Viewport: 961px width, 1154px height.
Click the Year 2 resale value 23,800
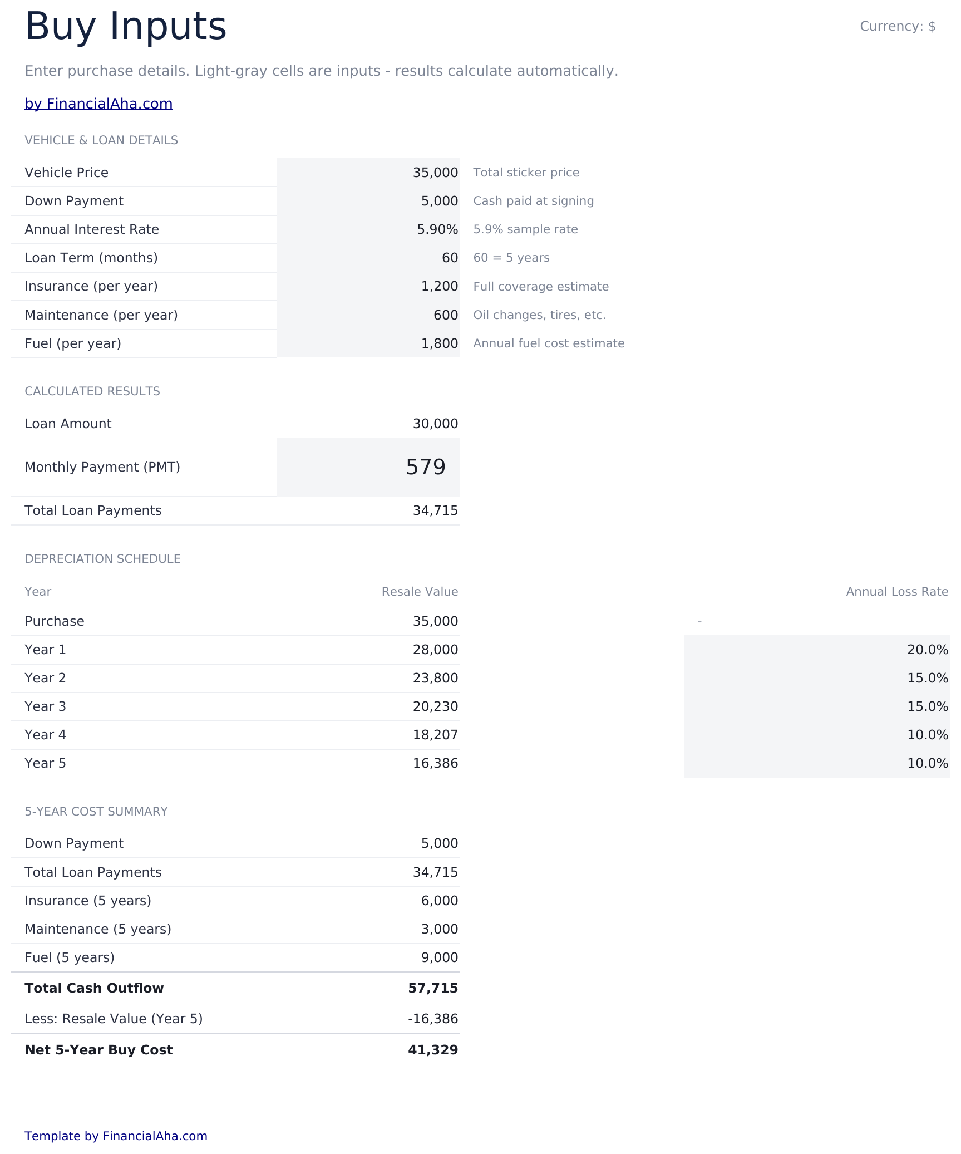(x=435, y=678)
